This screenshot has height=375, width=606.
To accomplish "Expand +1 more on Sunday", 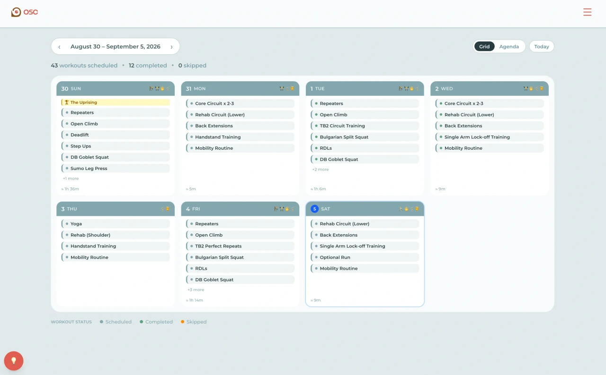I will tap(71, 179).
